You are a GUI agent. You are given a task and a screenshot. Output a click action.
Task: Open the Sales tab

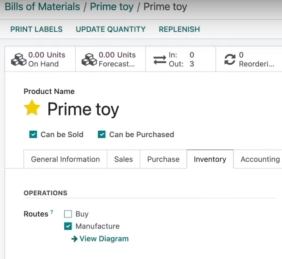point(124,159)
